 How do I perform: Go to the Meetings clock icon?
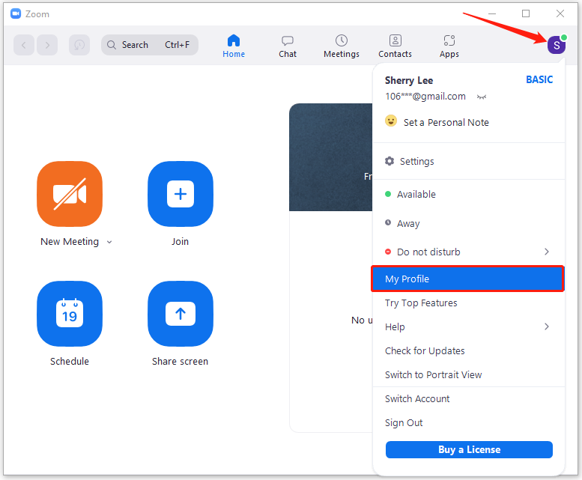(341, 40)
